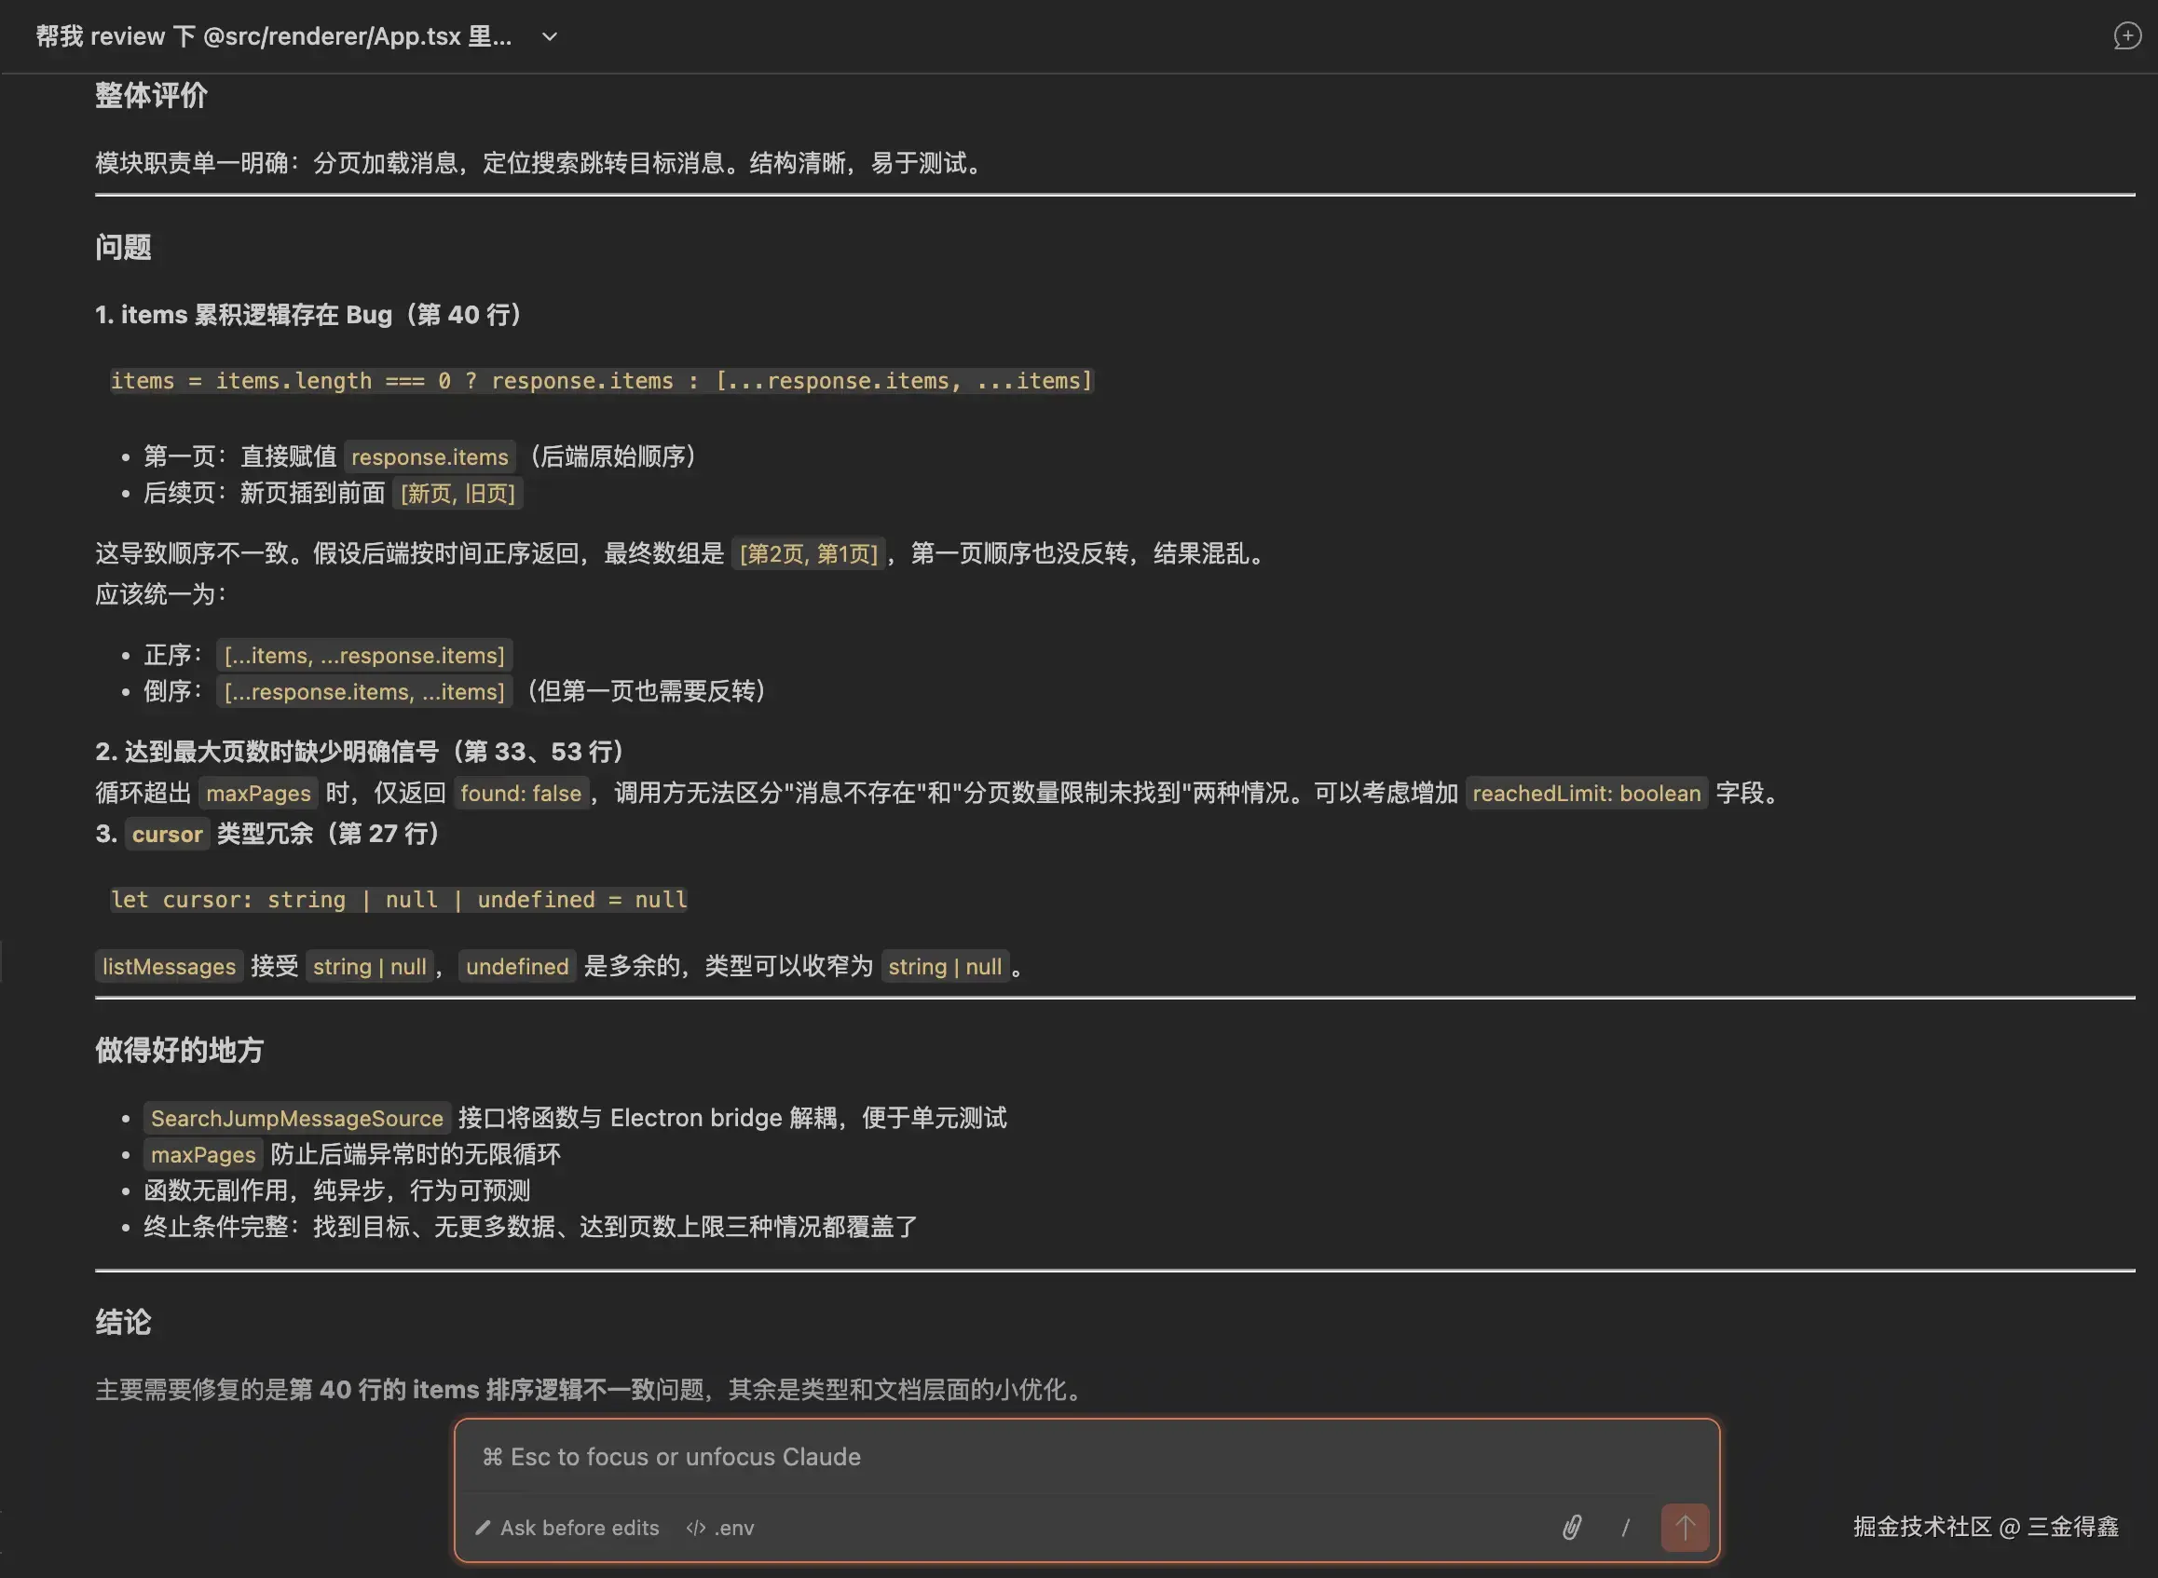
Task: Open slash commands with the / icon
Action: (1626, 1529)
